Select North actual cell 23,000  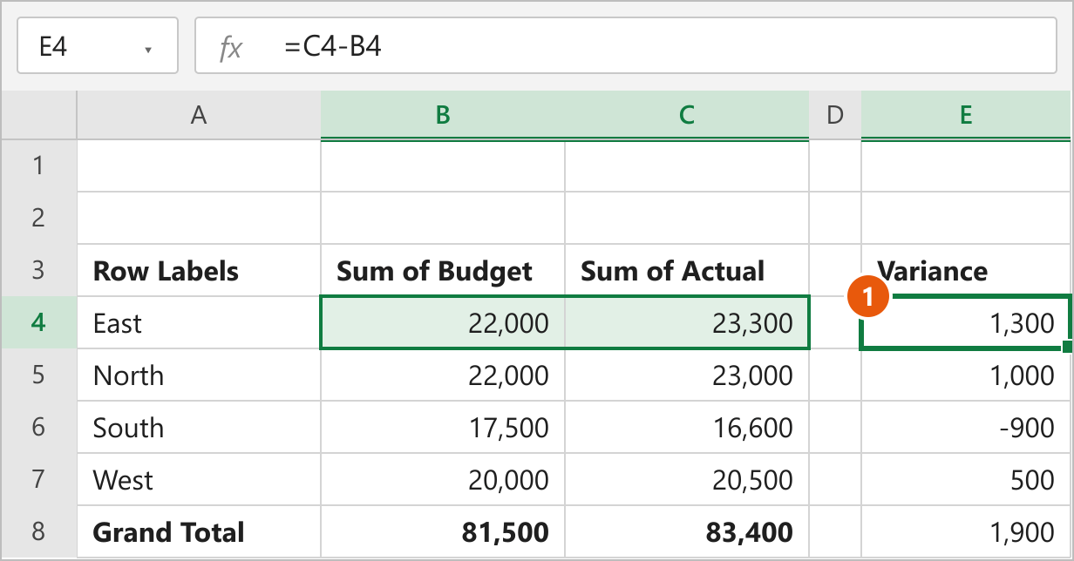coord(687,375)
